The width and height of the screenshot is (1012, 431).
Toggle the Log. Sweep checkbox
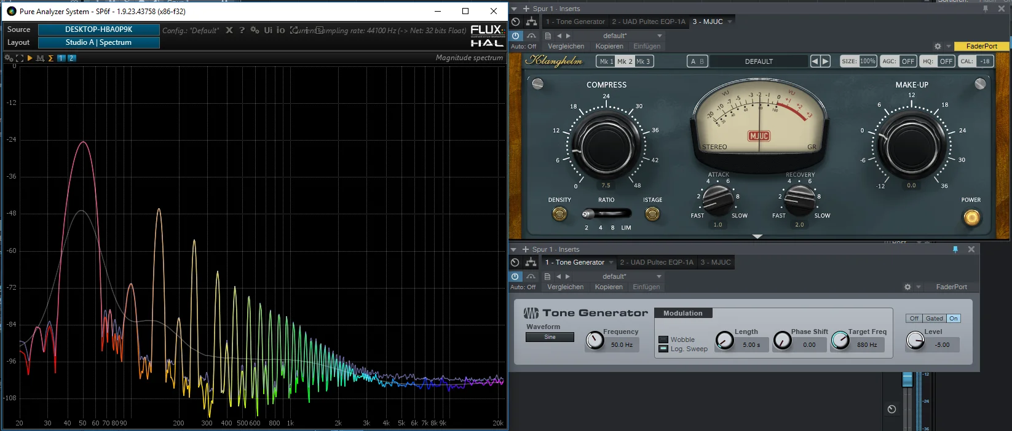click(x=663, y=349)
